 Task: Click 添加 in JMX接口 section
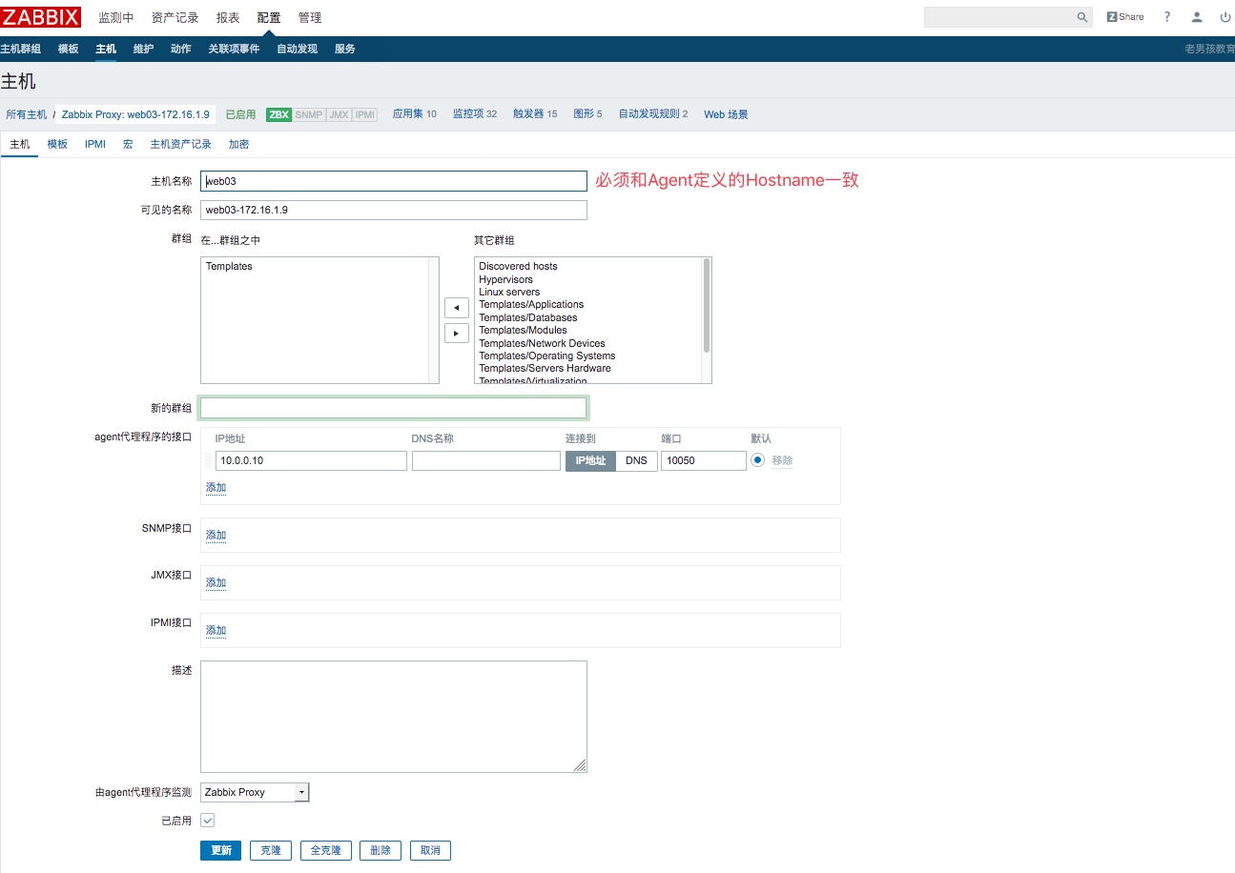[x=216, y=583]
